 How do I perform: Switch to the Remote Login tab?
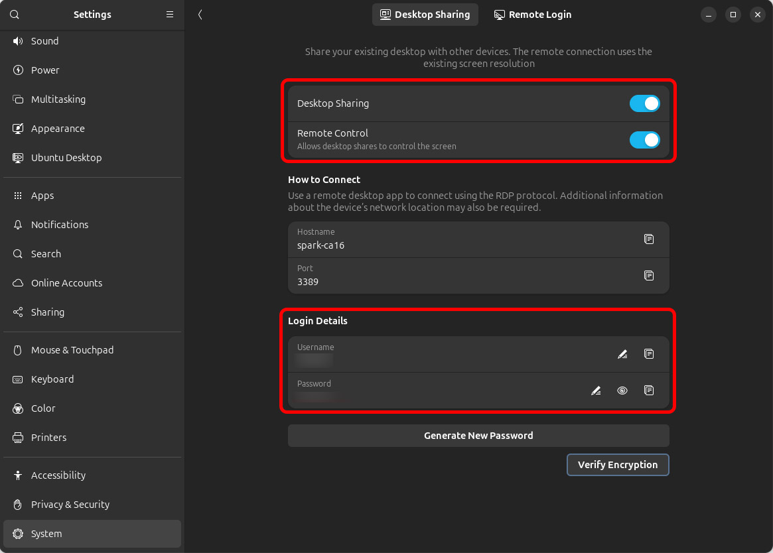tap(532, 15)
